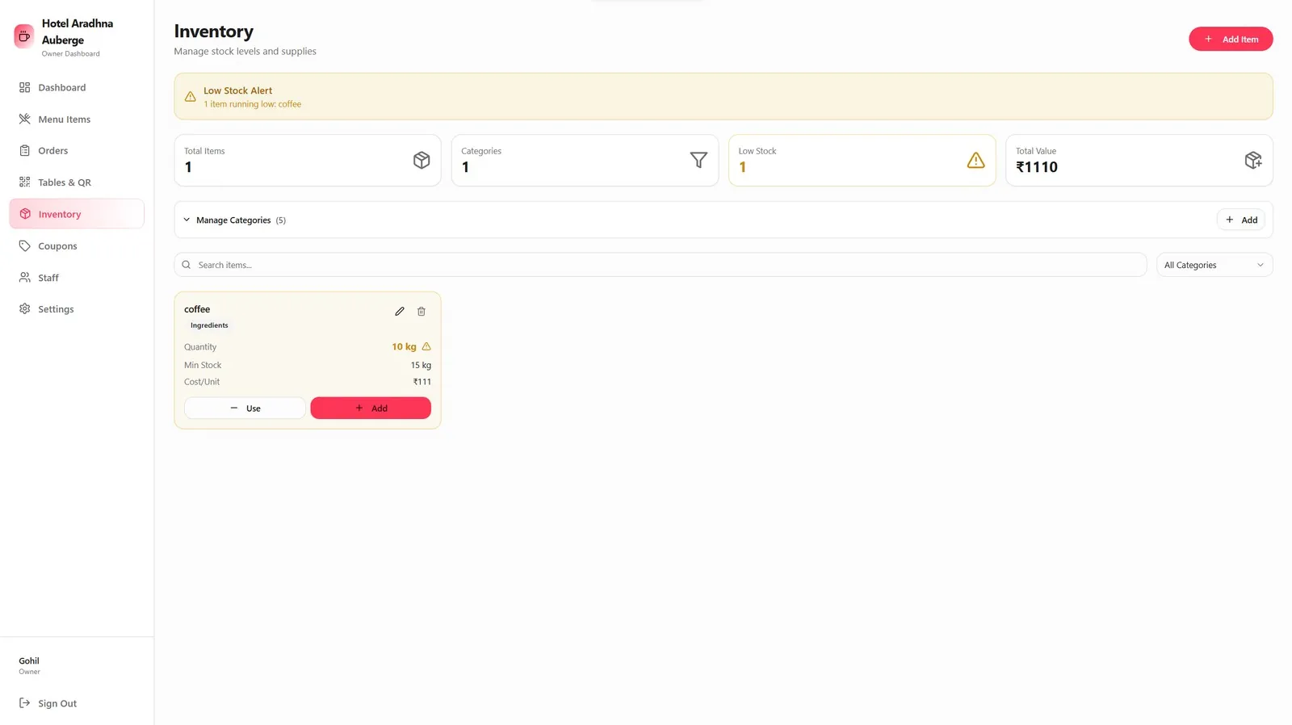Click the Dashboard grid icon
1292x725 pixels.
[x=25, y=87]
